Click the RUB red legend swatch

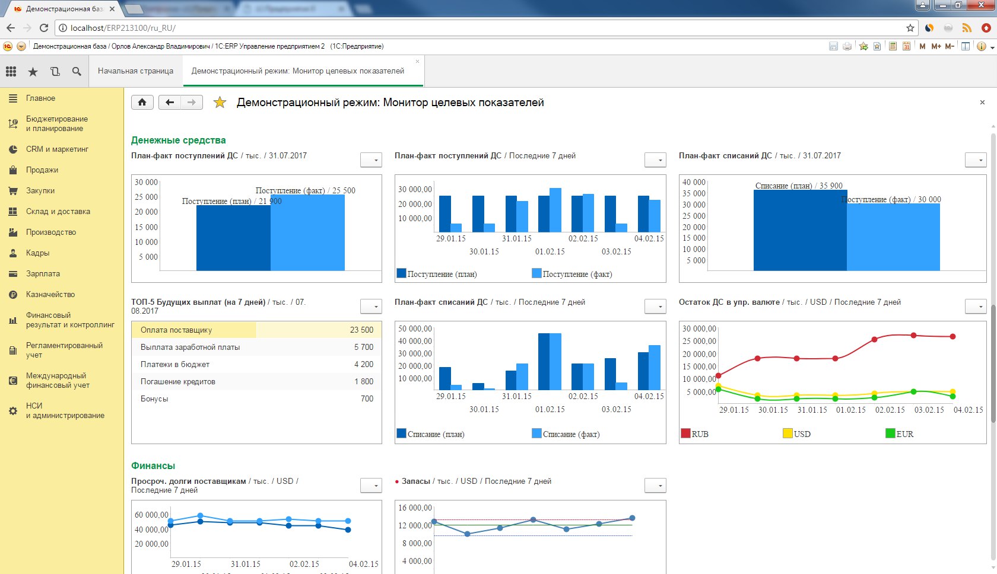[x=685, y=433]
